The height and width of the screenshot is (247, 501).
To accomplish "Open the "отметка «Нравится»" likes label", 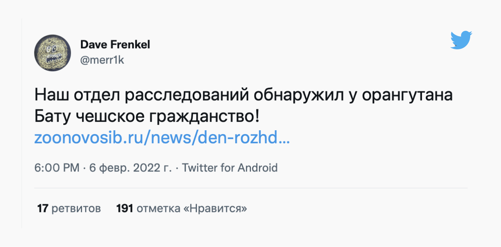I will pyautogui.click(x=192, y=209).
